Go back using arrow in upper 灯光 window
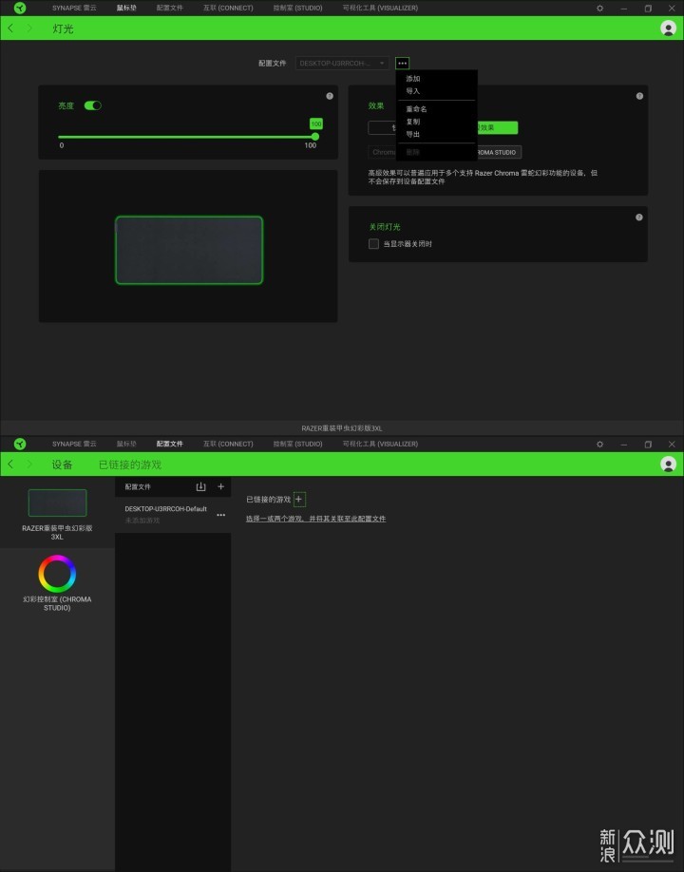 10,28
